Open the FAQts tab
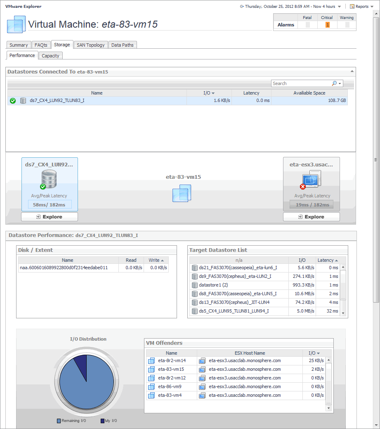Screen dimensions: 380x429 point(41,45)
